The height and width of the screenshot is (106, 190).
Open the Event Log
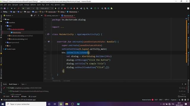182,97
